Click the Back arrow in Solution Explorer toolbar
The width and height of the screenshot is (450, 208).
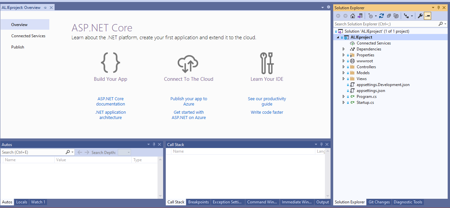tap(338, 16)
